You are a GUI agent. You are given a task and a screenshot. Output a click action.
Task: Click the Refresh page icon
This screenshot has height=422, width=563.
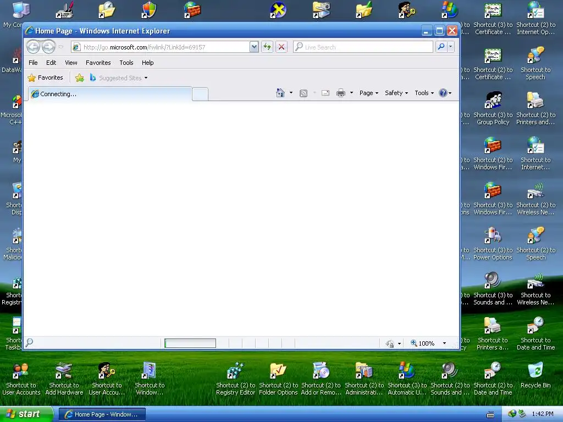click(267, 47)
